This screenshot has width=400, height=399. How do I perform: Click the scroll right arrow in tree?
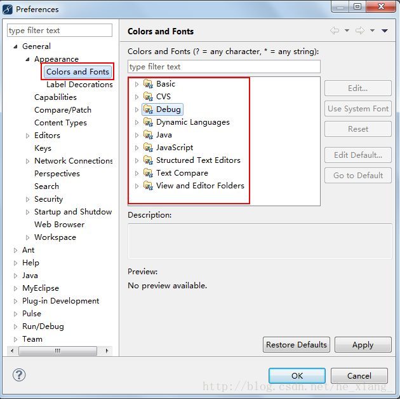coord(107,351)
